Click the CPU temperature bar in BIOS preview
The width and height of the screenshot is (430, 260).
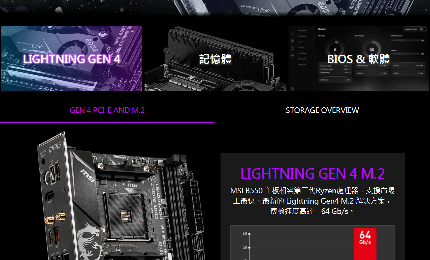click(x=405, y=40)
